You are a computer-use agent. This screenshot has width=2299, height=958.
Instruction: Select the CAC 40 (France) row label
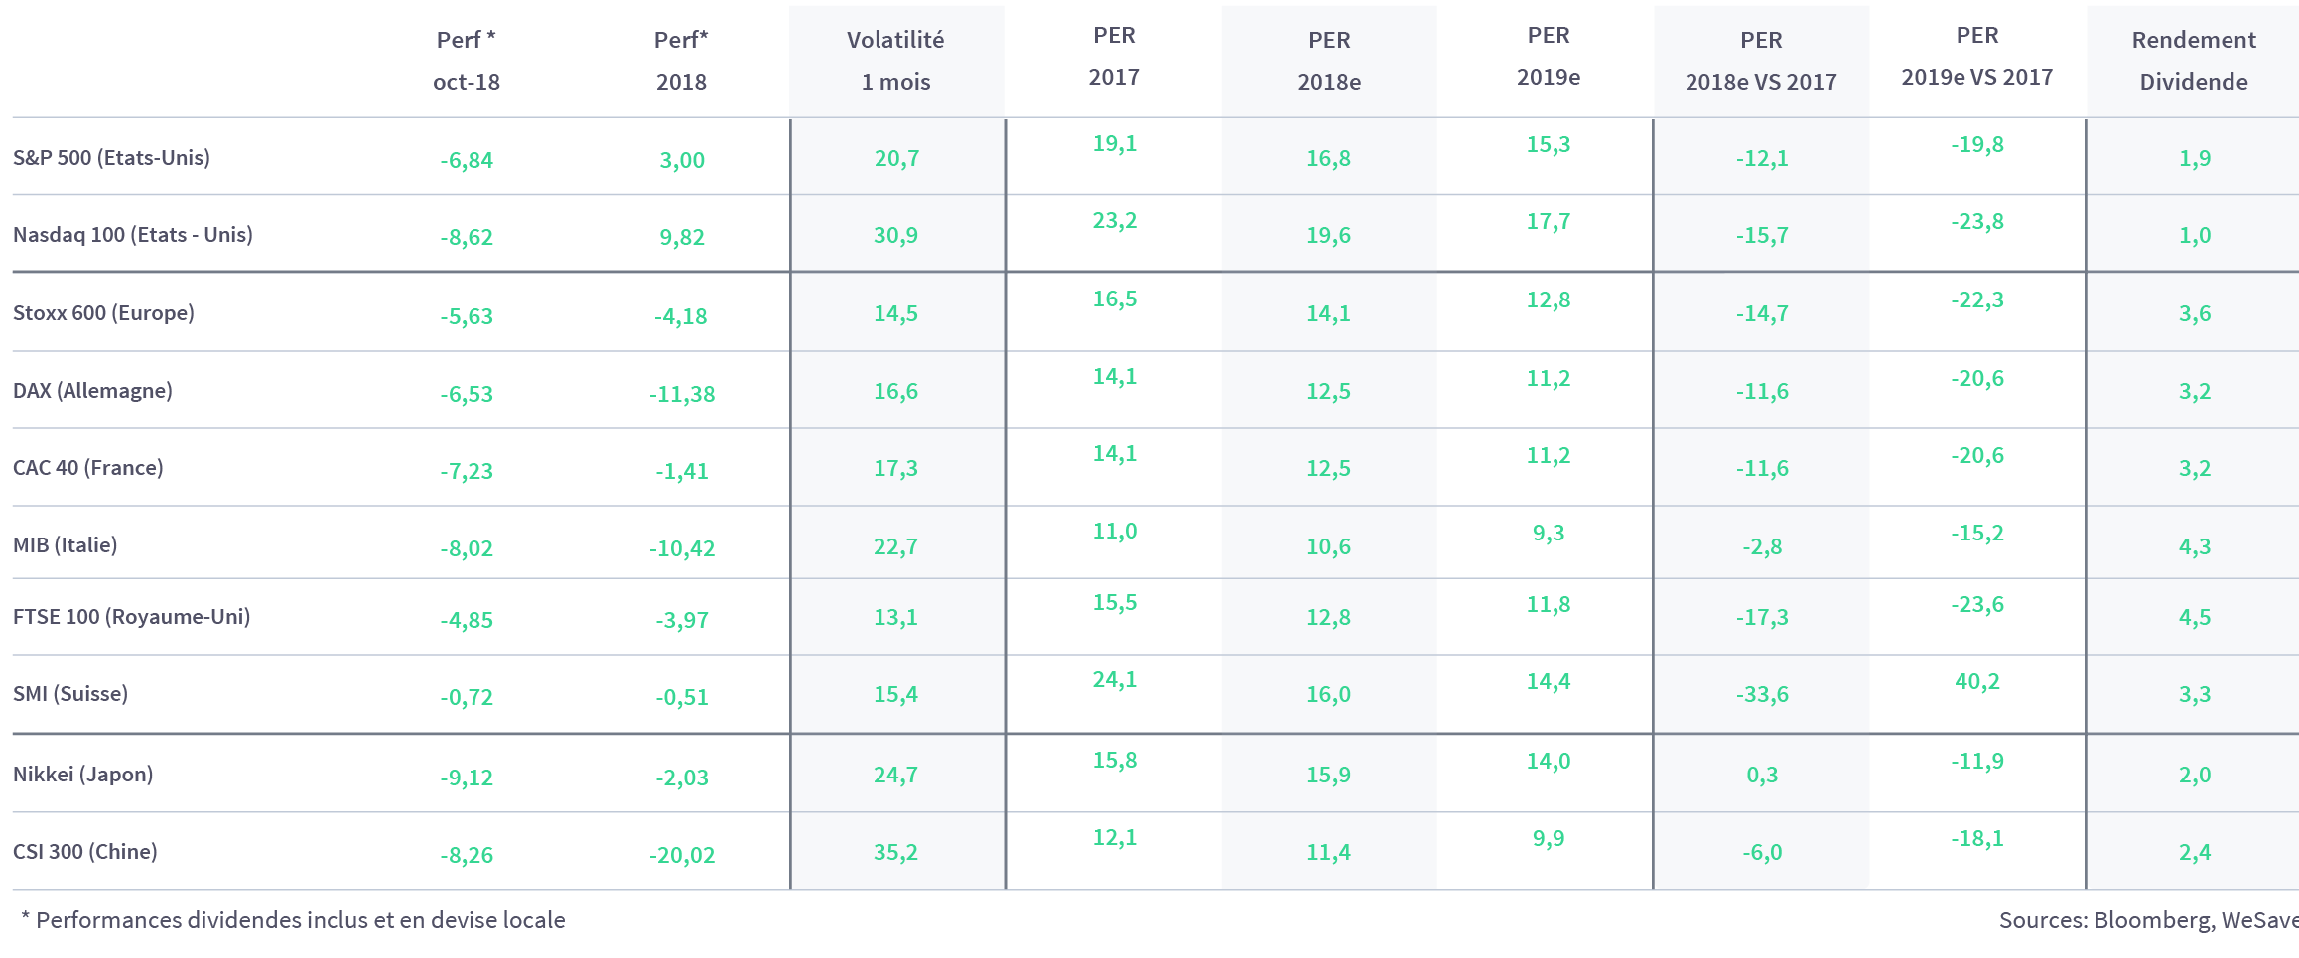pos(88,468)
